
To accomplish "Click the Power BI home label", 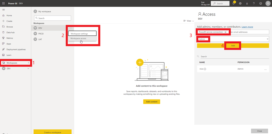I will [x=13, y=3].
